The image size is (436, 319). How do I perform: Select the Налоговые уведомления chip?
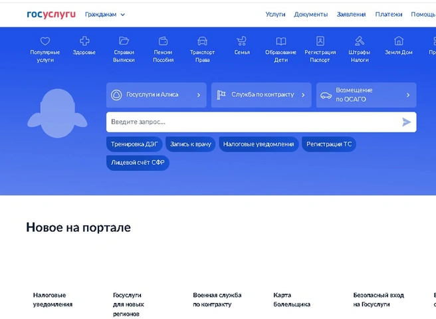click(259, 144)
